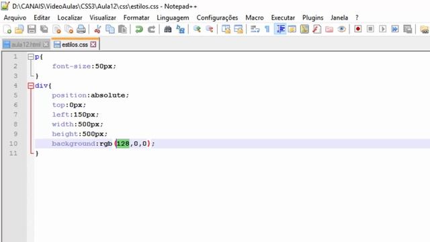Screen dimensions: 430x242
Task: Close the estilos.css tab
Action: click(93, 44)
